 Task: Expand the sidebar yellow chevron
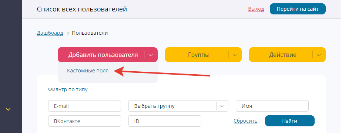click(x=8, y=109)
